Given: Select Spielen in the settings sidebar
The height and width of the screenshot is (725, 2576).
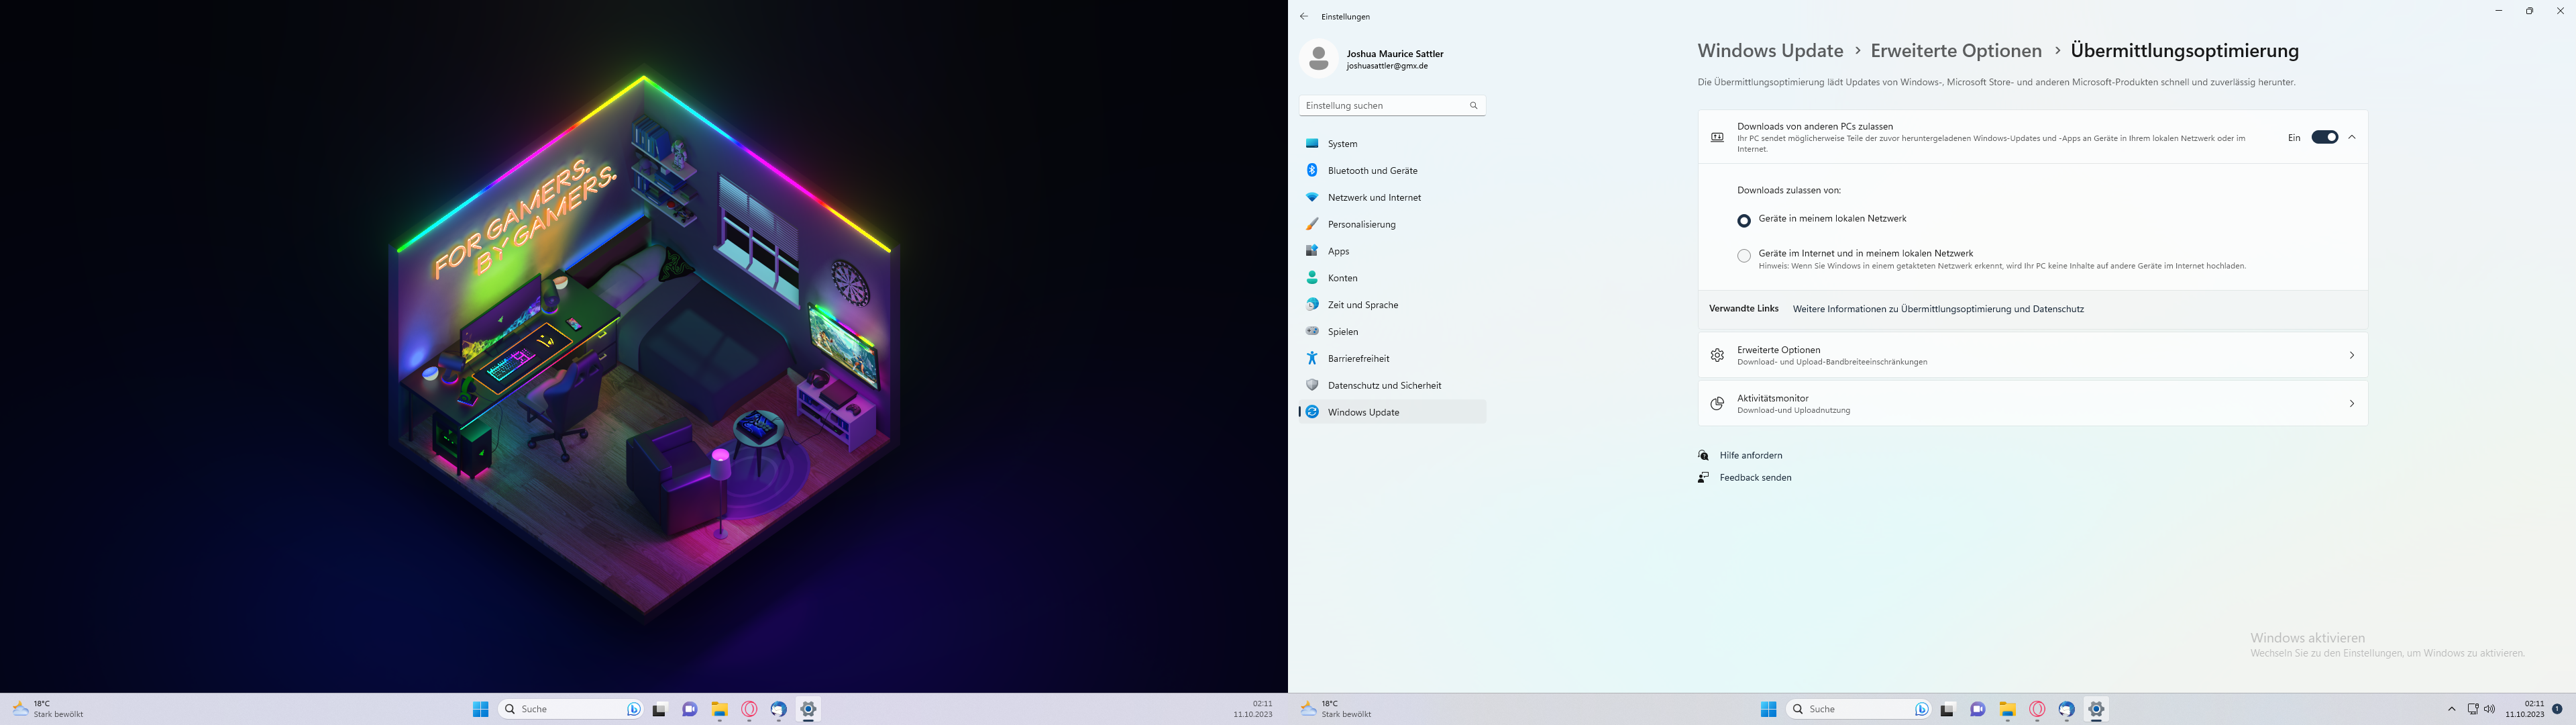Looking at the screenshot, I should [x=1392, y=332].
